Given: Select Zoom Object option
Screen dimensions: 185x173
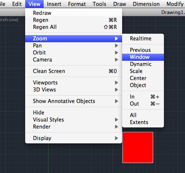Looking at the screenshot, I should 143,85.
